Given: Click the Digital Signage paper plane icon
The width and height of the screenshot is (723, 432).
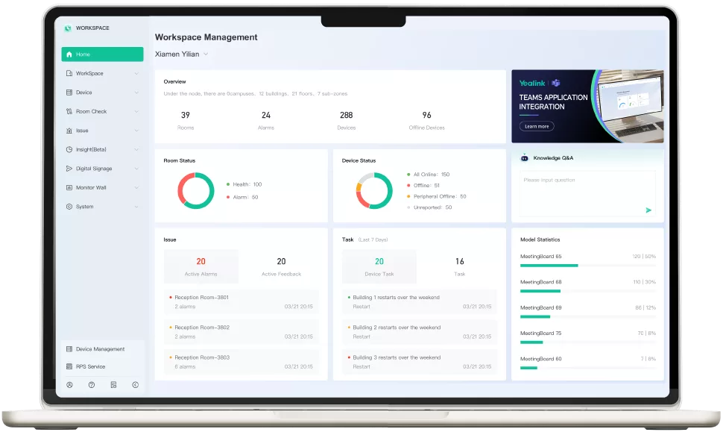Looking at the screenshot, I should click(x=69, y=169).
